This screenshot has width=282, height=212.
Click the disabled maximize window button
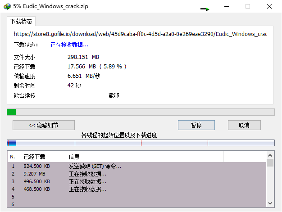tap(248, 6)
